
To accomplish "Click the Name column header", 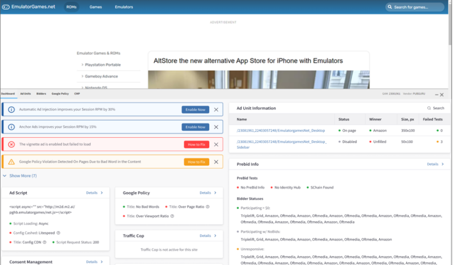I will click(x=242, y=119).
